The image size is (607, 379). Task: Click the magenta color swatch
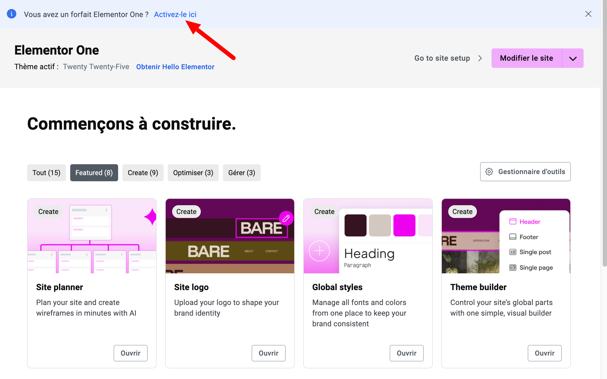[x=404, y=225]
